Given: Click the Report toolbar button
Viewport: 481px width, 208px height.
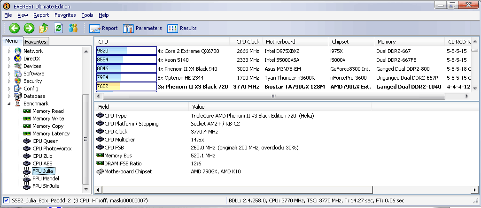Looking at the screenshot, I should [103, 28].
